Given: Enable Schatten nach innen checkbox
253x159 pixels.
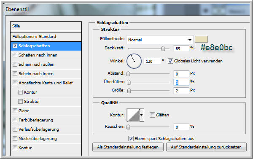Looking at the screenshot, I should pos(15,55).
